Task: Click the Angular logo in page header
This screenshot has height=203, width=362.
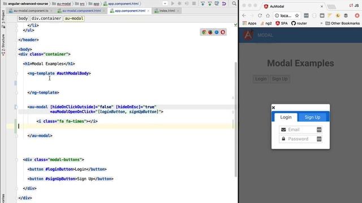Action: click(248, 35)
